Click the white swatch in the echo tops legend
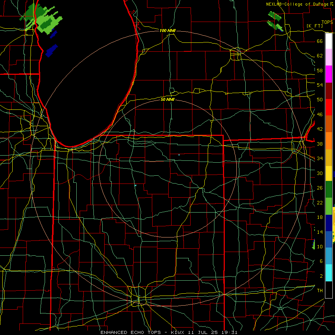 pos(329,41)
